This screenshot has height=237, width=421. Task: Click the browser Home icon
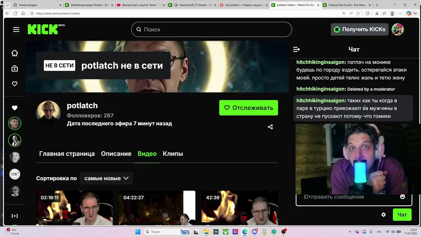coord(23,13)
